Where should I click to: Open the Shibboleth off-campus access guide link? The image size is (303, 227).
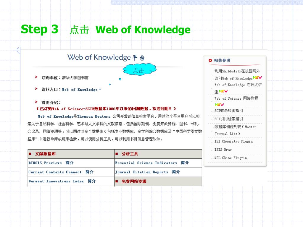237,74
